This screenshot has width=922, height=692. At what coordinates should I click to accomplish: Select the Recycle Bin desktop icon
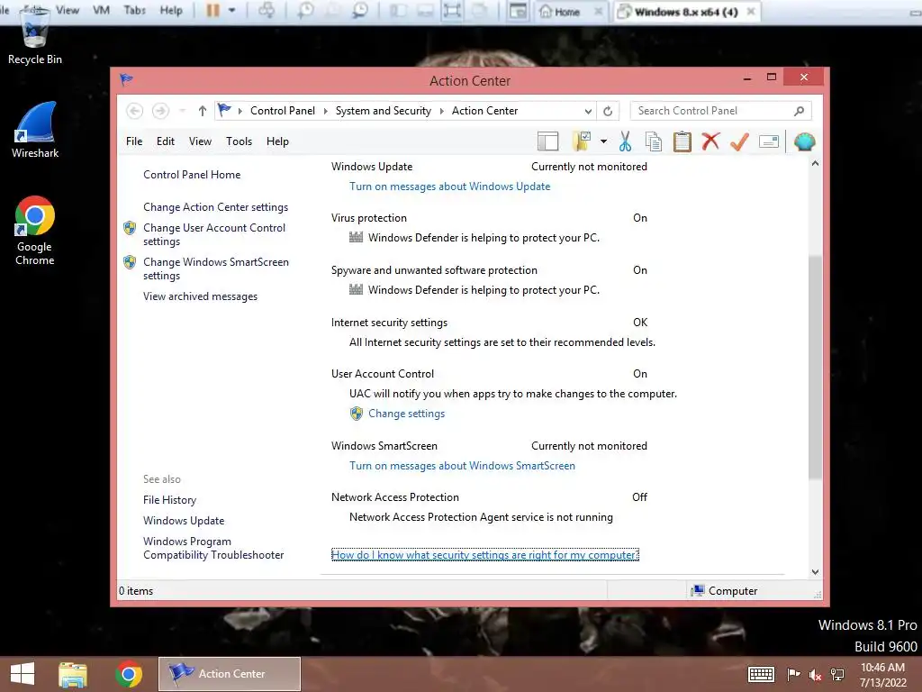[x=35, y=36]
